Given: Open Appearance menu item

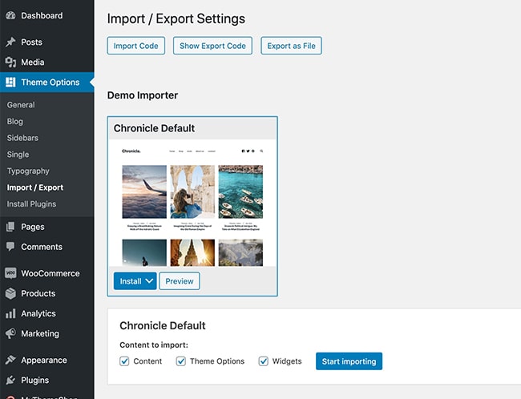Looking at the screenshot, I should click(x=46, y=360).
